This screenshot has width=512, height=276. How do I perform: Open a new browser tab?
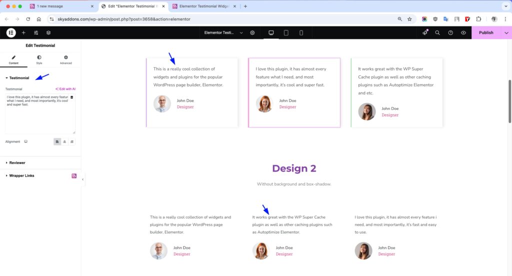coord(245,6)
